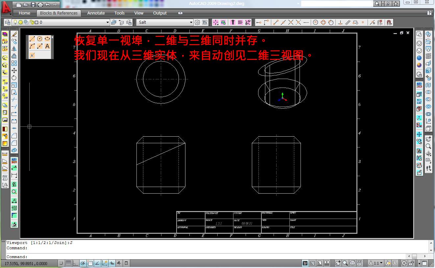Click the Realistic visual style sphere icon

click(x=419, y=65)
